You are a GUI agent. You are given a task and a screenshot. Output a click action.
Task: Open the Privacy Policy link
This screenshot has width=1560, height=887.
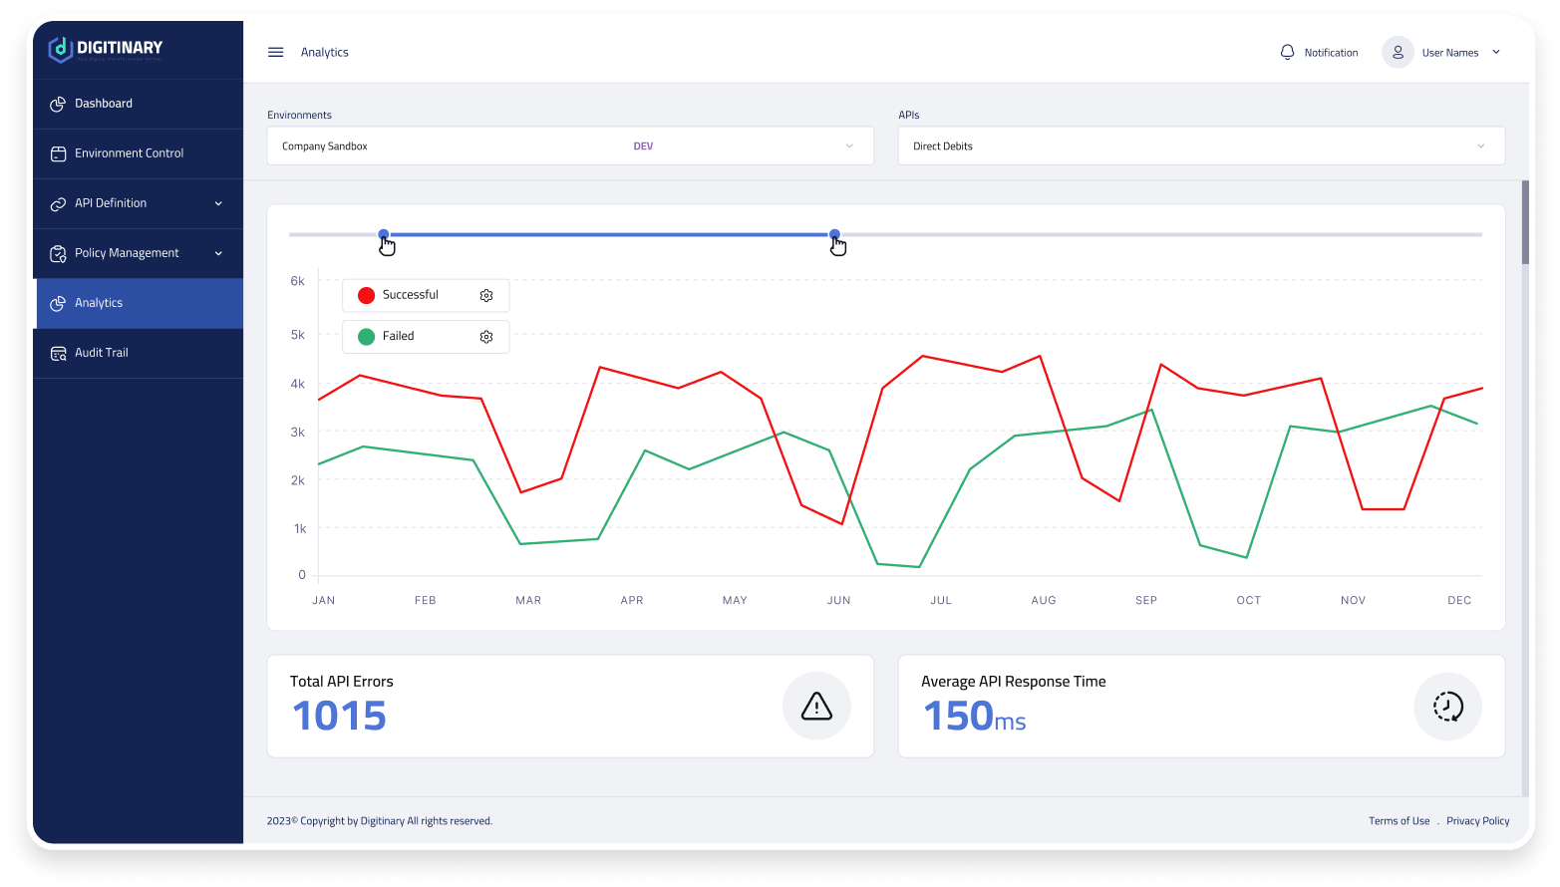pos(1477,821)
